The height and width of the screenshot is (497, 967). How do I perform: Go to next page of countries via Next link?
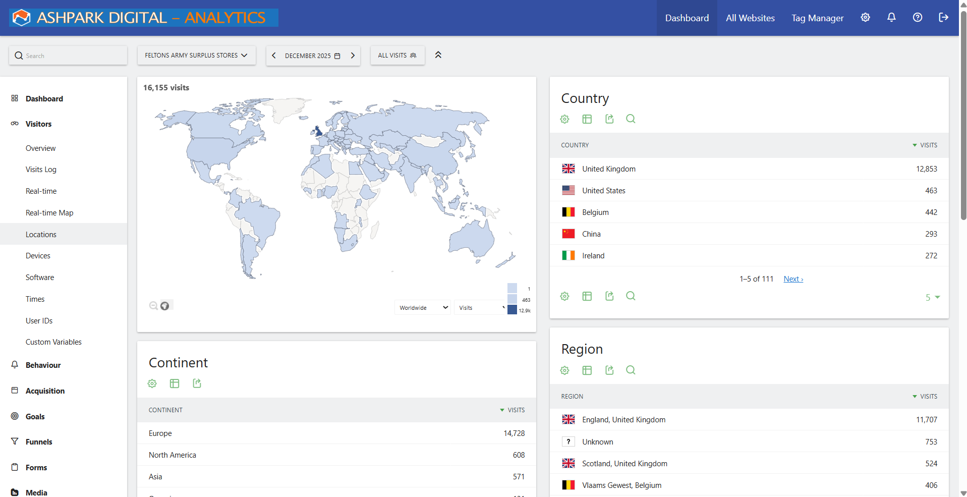click(792, 279)
